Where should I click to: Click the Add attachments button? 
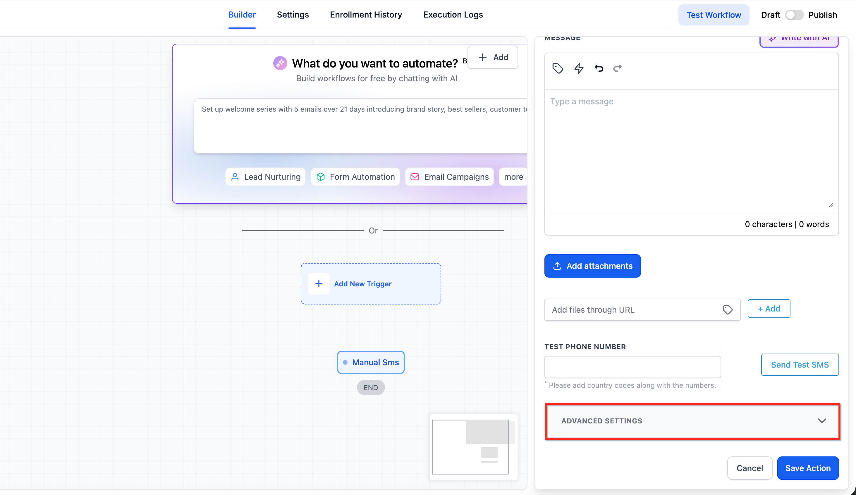point(592,266)
